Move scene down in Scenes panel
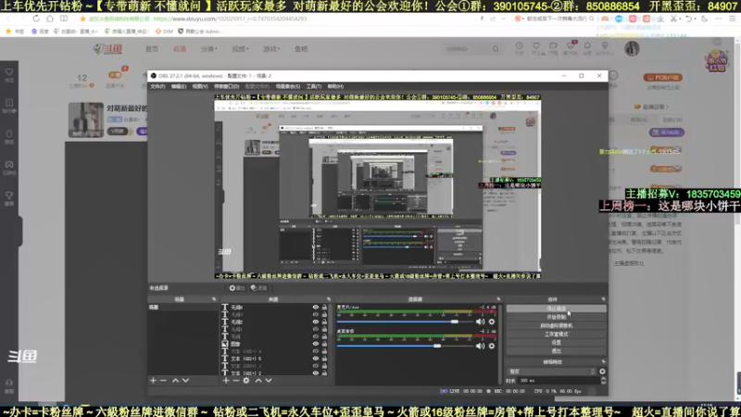The height and width of the screenshot is (417, 741). coord(186,381)
